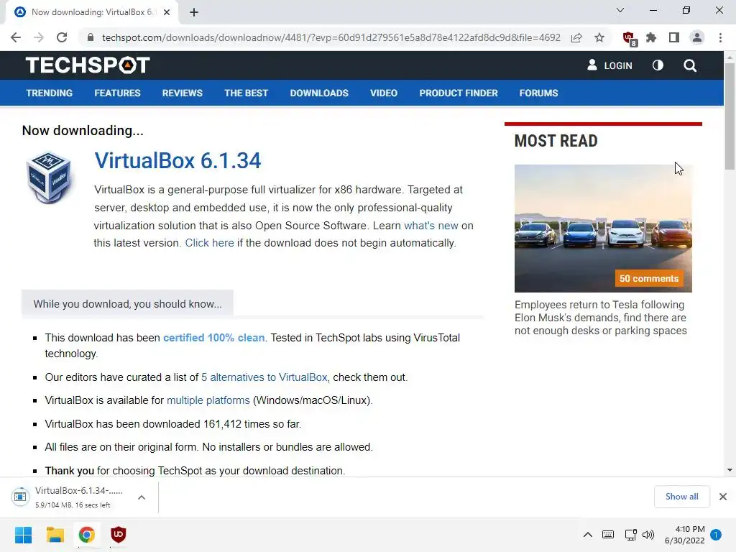Open the what's new link
Screen dimensions: 736x552
(431, 226)
